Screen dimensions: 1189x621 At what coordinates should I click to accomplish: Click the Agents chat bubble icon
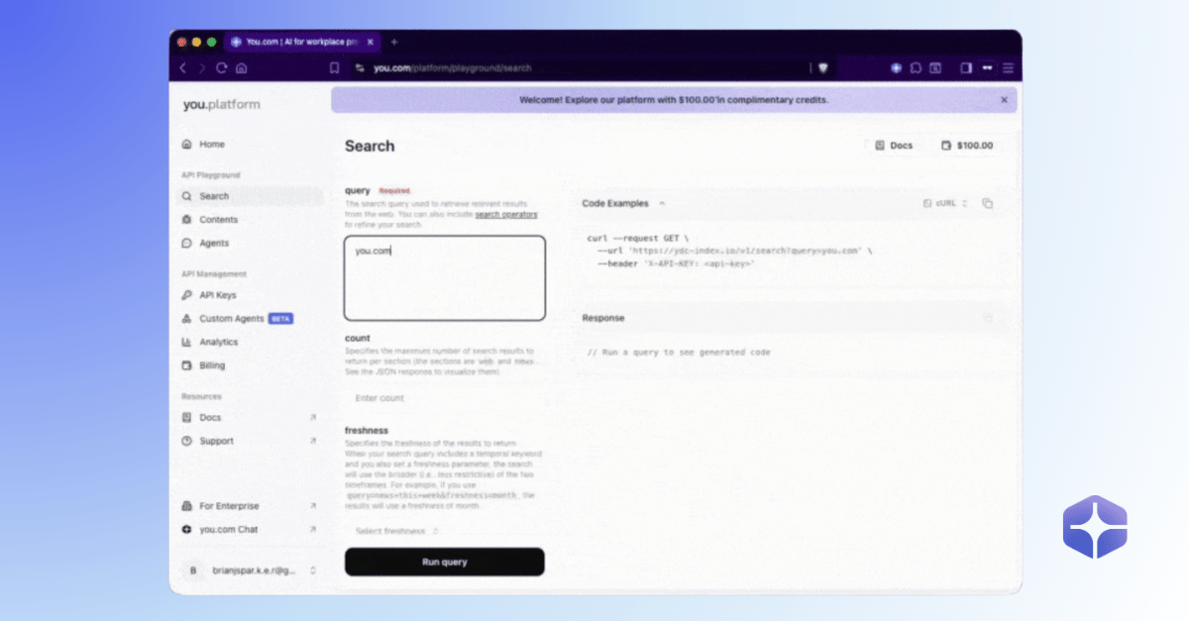click(186, 244)
